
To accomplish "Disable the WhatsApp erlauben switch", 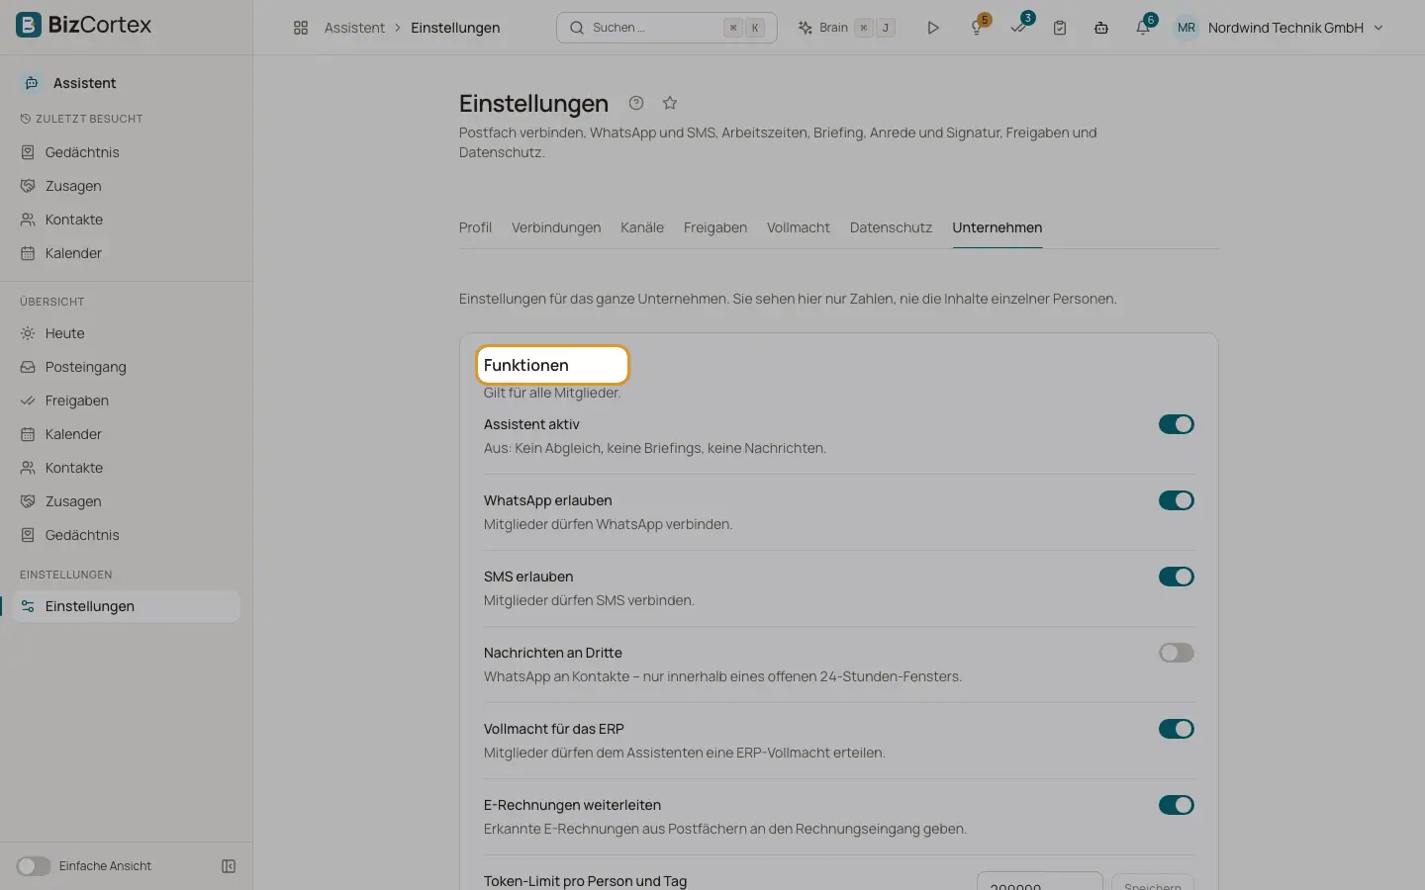I will (x=1177, y=500).
